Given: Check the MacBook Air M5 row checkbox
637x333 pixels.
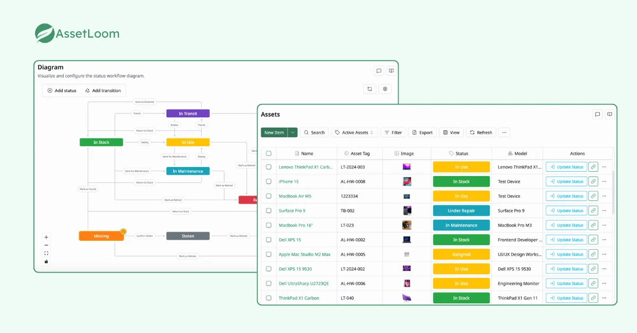Looking at the screenshot, I should pyautogui.click(x=269, y=196).
